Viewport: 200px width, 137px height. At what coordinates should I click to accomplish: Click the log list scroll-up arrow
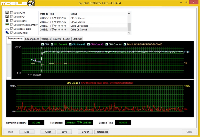(x=129, y=13)
